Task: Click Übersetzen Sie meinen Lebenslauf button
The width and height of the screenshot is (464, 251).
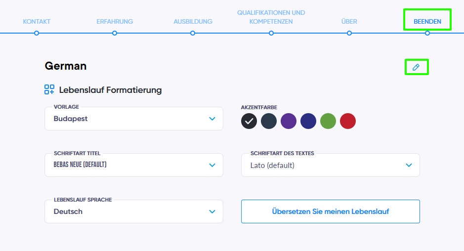Action: (x=331, y=211)
